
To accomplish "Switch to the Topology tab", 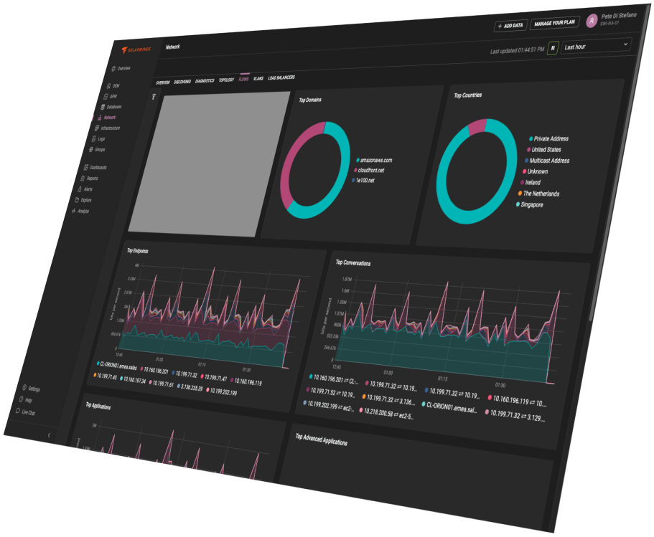I will (226, 80).
